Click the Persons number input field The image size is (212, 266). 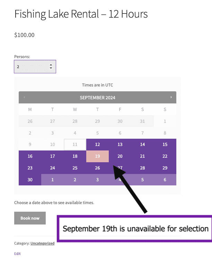(32, 67)
